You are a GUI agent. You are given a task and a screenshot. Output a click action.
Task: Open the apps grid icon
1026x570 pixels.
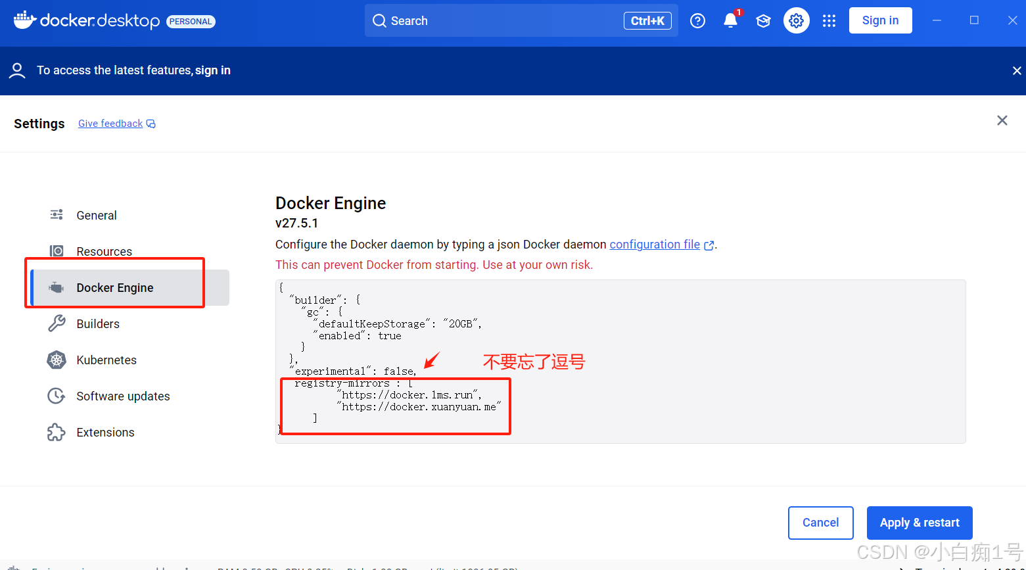pyautogui.click(x=829, y=21)
